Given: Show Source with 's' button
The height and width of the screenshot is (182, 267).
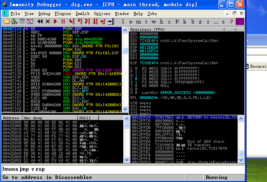Looking at the screenshot, I should pyautogui.click(x=223, y=22).
